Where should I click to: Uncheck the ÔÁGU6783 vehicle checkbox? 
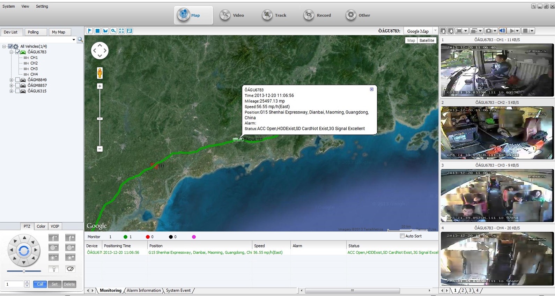pyautogui.click(x=17, y=52)
